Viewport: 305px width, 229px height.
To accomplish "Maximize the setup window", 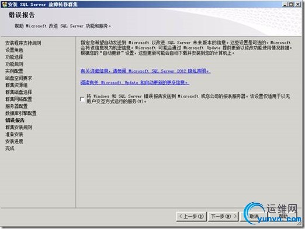I will coord(291,4).
